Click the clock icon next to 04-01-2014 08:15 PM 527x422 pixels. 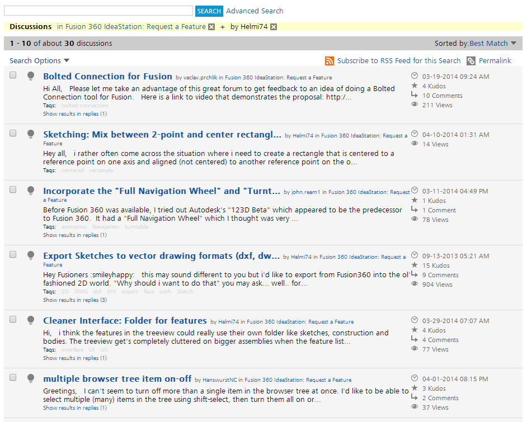click(415, 378)
